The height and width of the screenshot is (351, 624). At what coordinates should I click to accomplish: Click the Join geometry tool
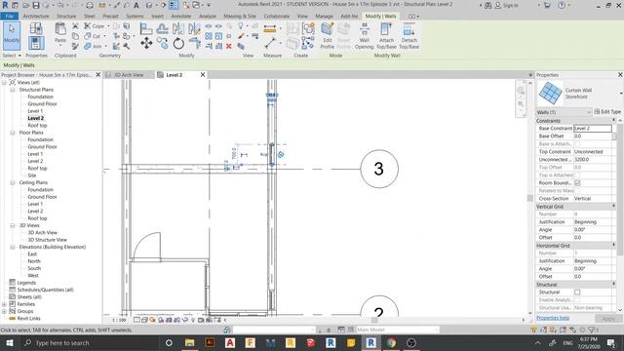click(x=93, y=47)
